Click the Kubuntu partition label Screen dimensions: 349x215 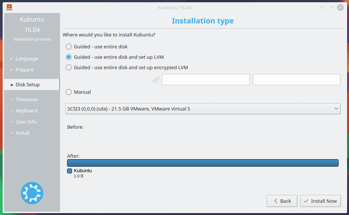tap(83, 171)
